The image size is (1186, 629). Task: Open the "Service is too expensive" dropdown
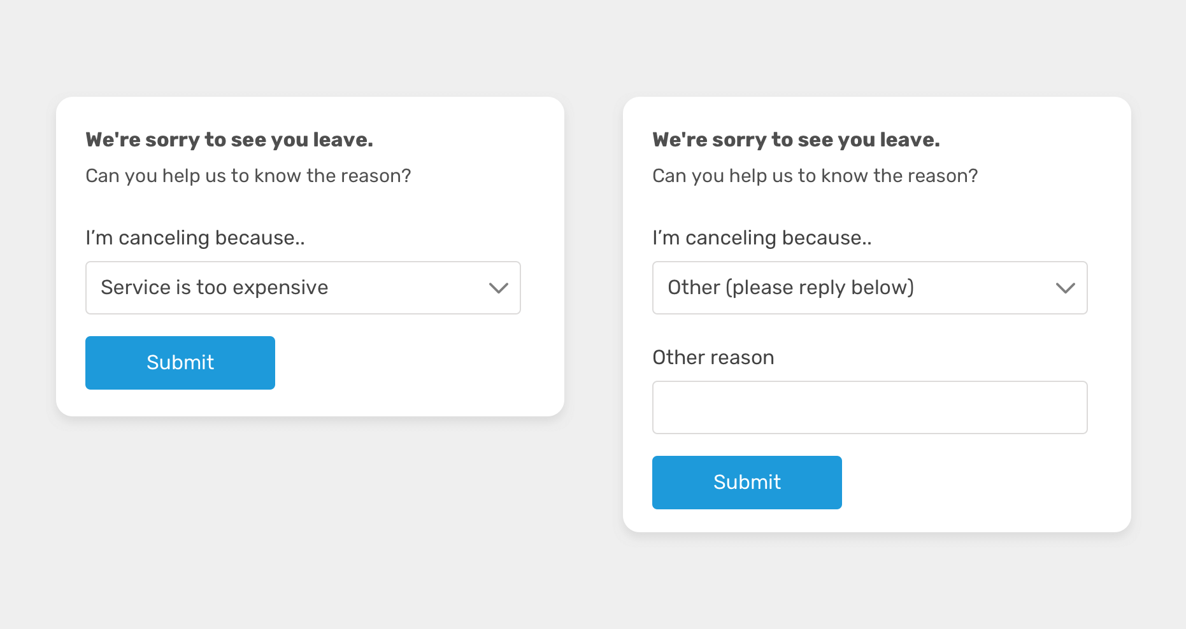[303, 288]
